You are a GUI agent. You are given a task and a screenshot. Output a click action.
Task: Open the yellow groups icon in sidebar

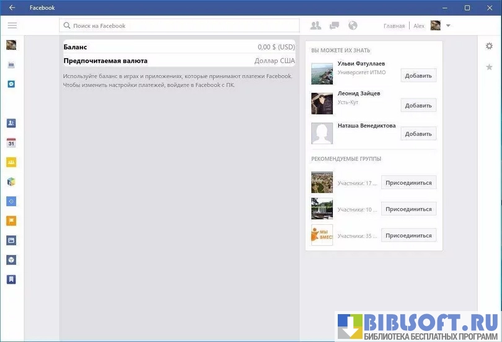pyautogui.click(x=11, y=162)
